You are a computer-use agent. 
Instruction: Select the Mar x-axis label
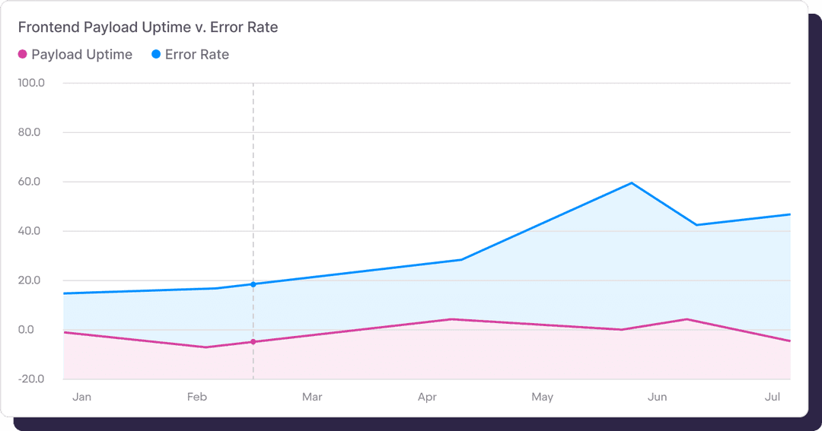click(x=312, y=397)
